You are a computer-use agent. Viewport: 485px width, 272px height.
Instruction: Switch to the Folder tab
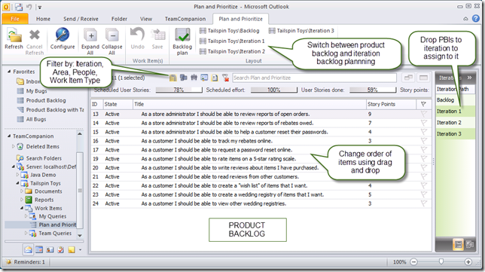click(x=120, y=19)
